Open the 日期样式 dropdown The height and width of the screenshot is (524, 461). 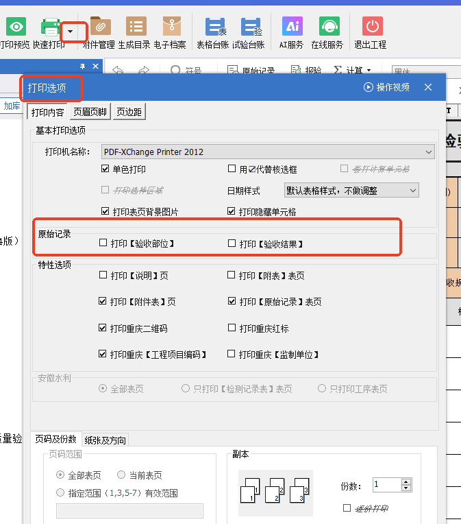(x=351, y=191)
